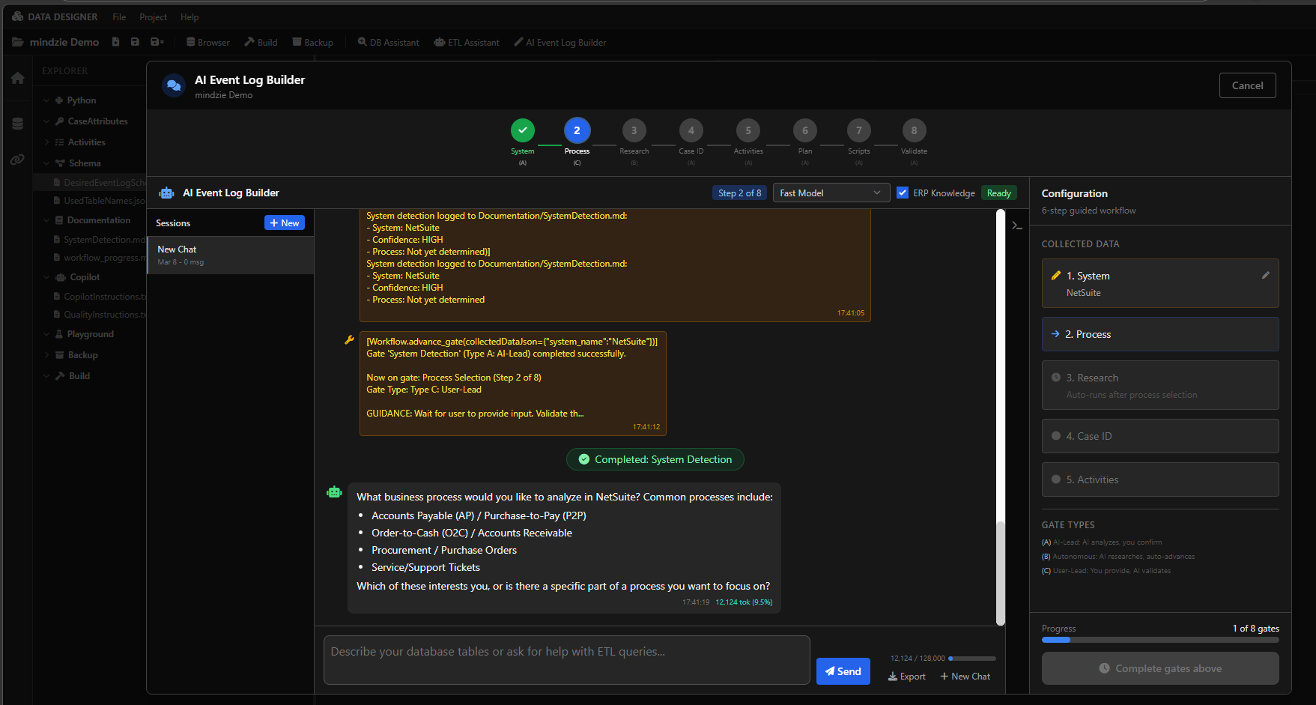Image resolution: width=1316 pixels, height=705 pixels.
Task: Click the Data Designer app logo
Action: (x=18, y=16)
